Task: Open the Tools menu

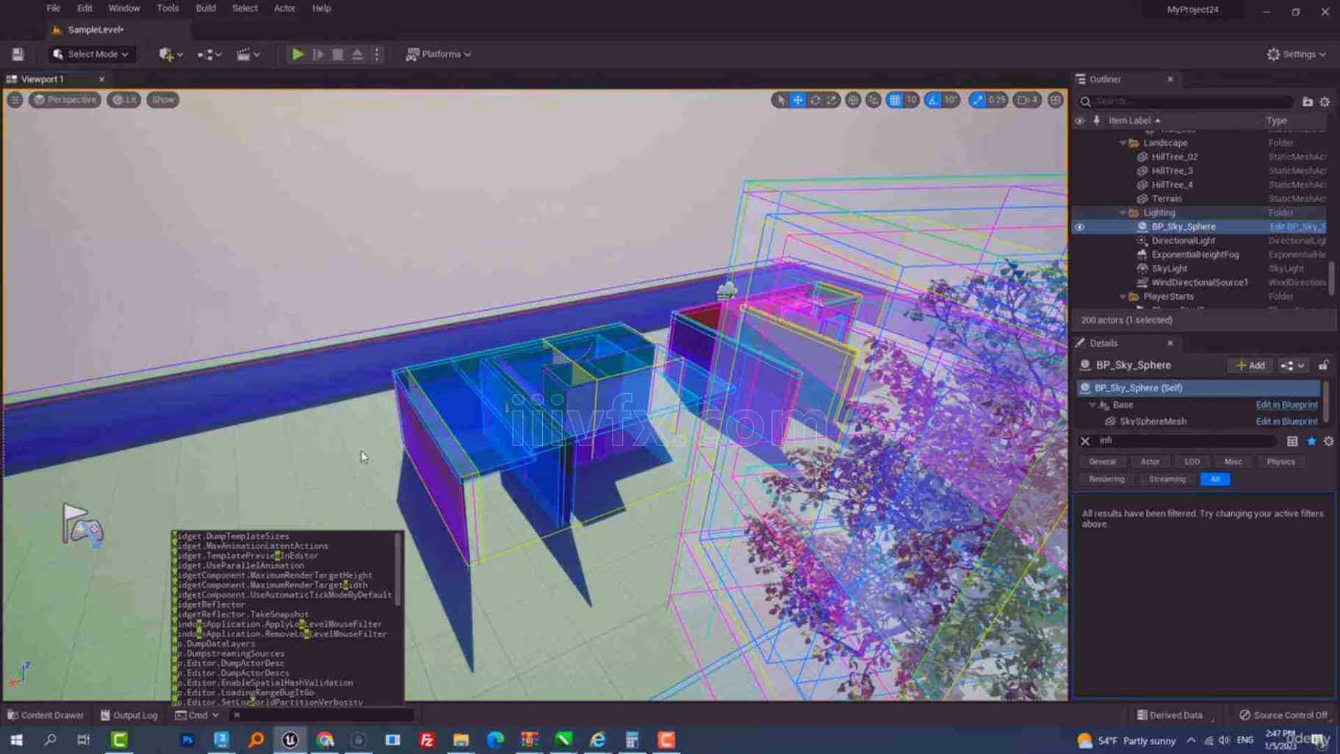Action: tap(167, 8)
